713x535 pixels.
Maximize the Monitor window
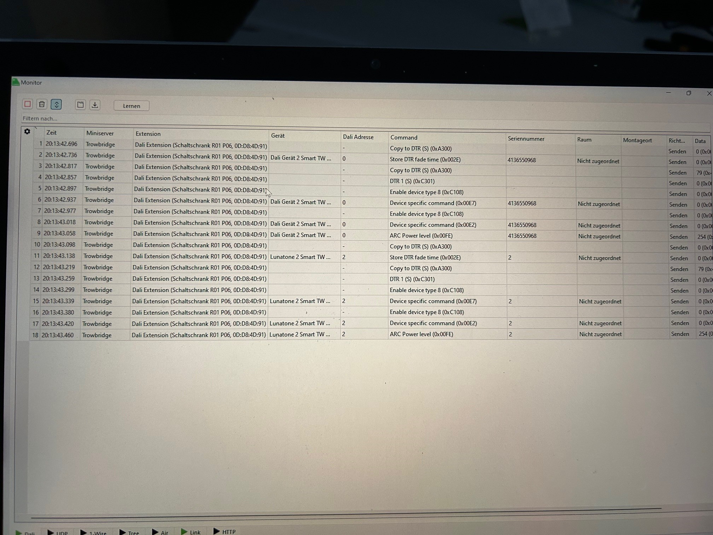(688, 93)
